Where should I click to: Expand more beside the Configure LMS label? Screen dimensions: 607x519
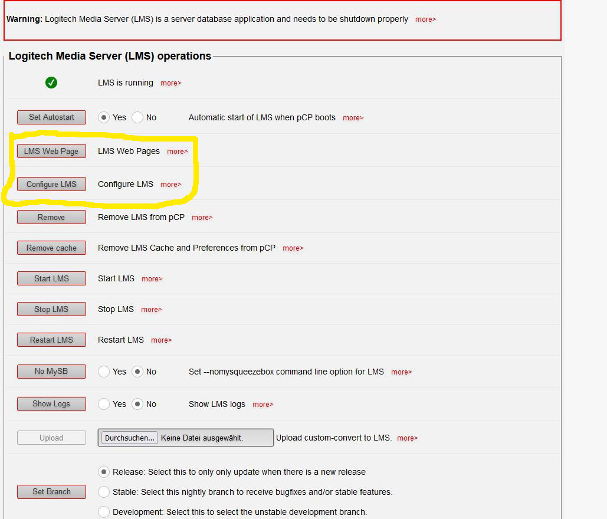pyautogui.click(x=170, y=185)
